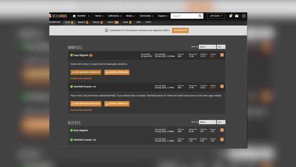
Task: Open Old Files Asc order dropdown
Action: [x=221, y=122]
